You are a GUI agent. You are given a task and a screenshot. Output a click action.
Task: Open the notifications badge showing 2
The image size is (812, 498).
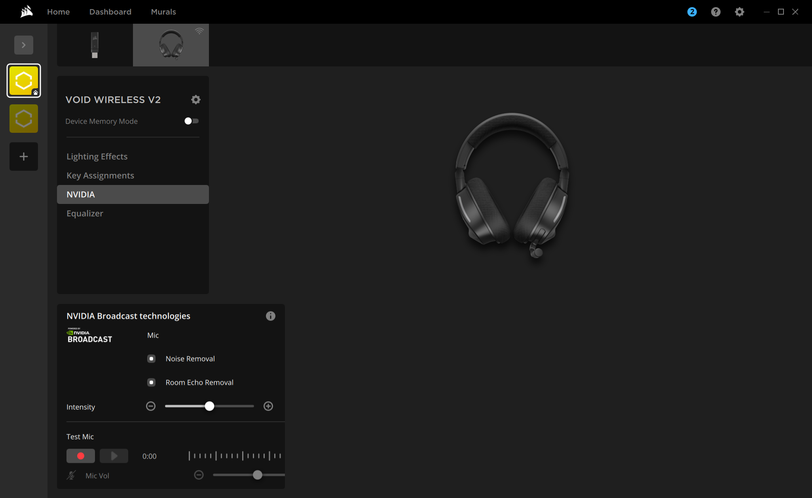coord(692,12)
